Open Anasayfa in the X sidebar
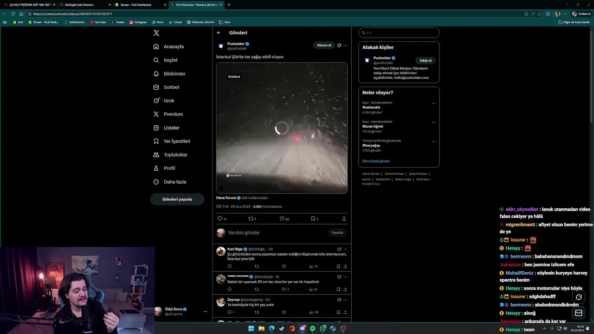Image resolution: width=594 pixels, height=334 pixels. click(169, 47)
